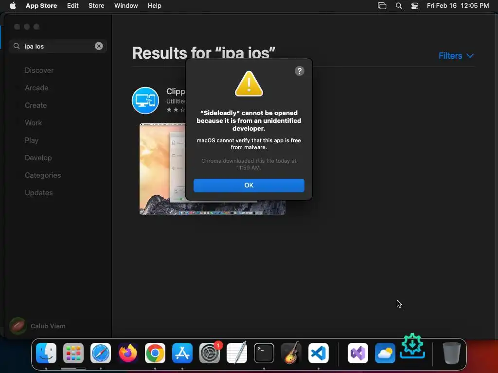The image size is (498, 373).
Task: Open the Help menu
Action: click(x=154, y=5)
